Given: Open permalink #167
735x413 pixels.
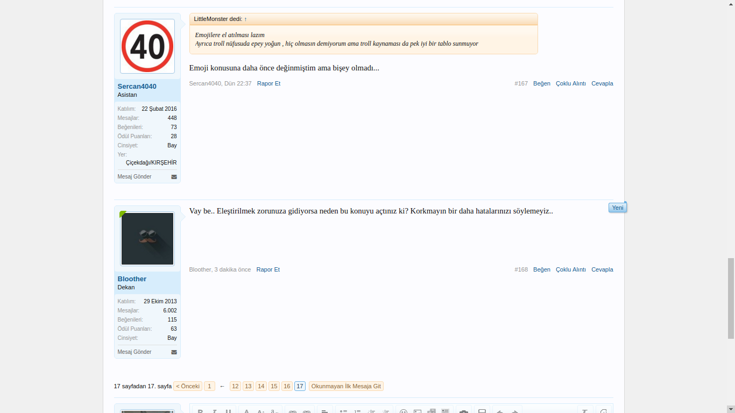Looking at the screenshot, I should tap(521, 83).
